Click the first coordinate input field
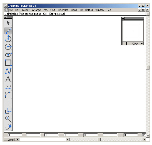152x145 pixels. coord(15,135)
